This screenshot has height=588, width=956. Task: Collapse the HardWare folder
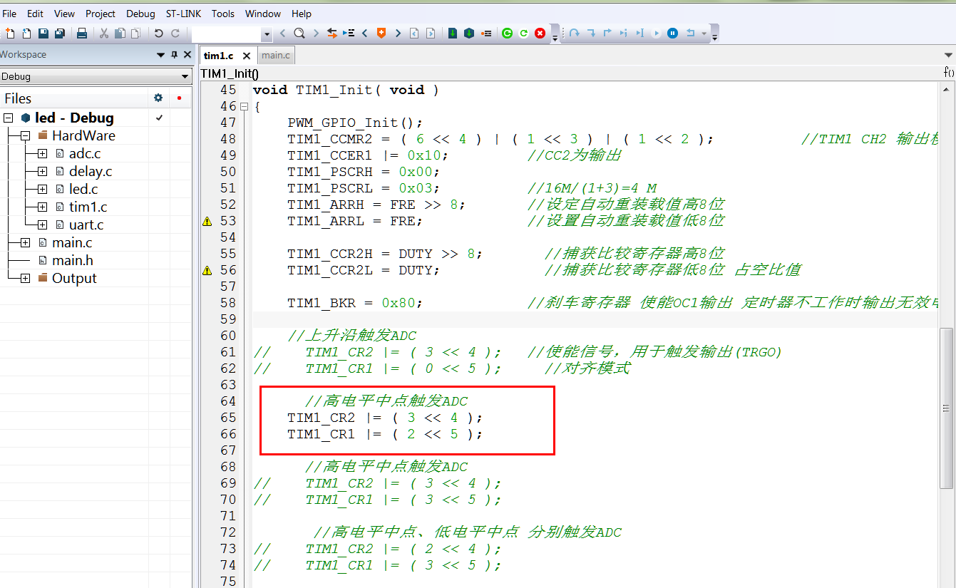(24, 135)
